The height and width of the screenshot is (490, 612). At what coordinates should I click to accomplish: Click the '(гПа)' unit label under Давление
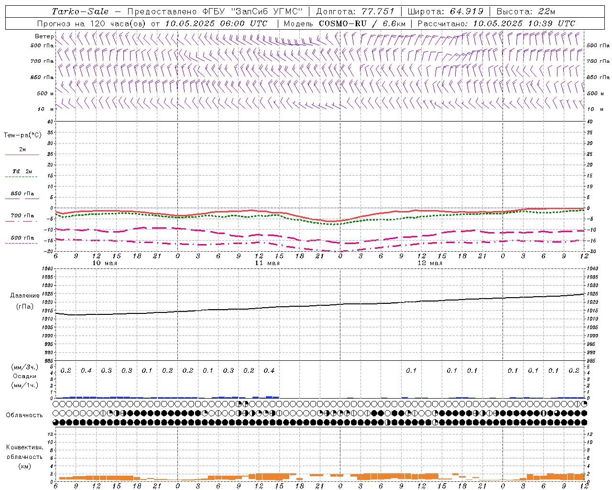[25, 307]
